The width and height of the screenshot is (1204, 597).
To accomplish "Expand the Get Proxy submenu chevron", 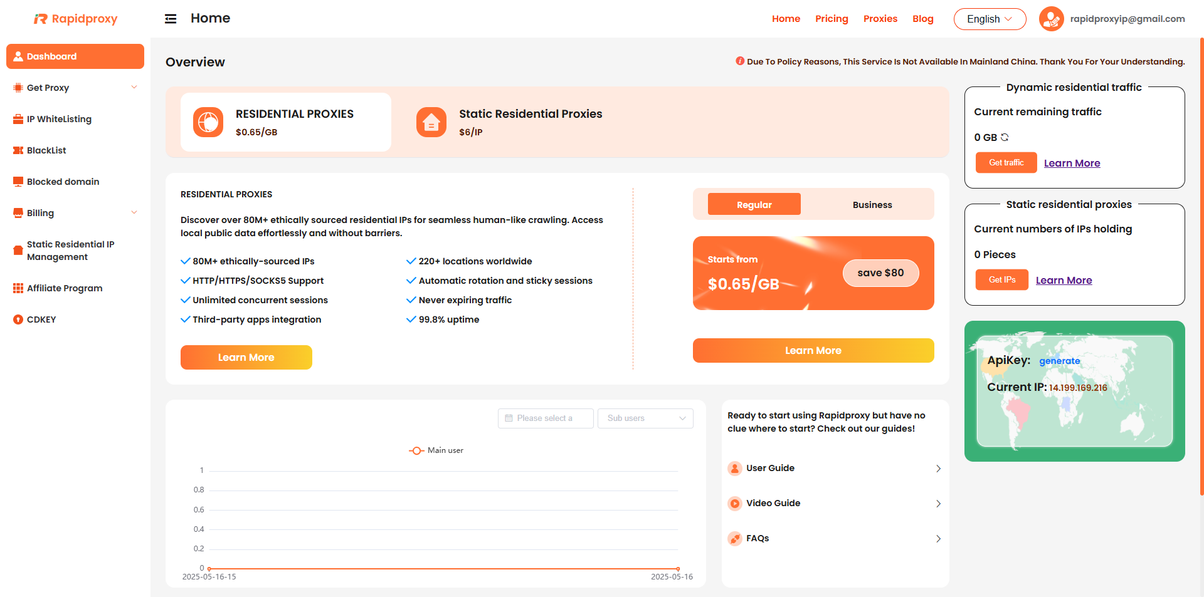I will pyautogui.click(x=134, y=87).
